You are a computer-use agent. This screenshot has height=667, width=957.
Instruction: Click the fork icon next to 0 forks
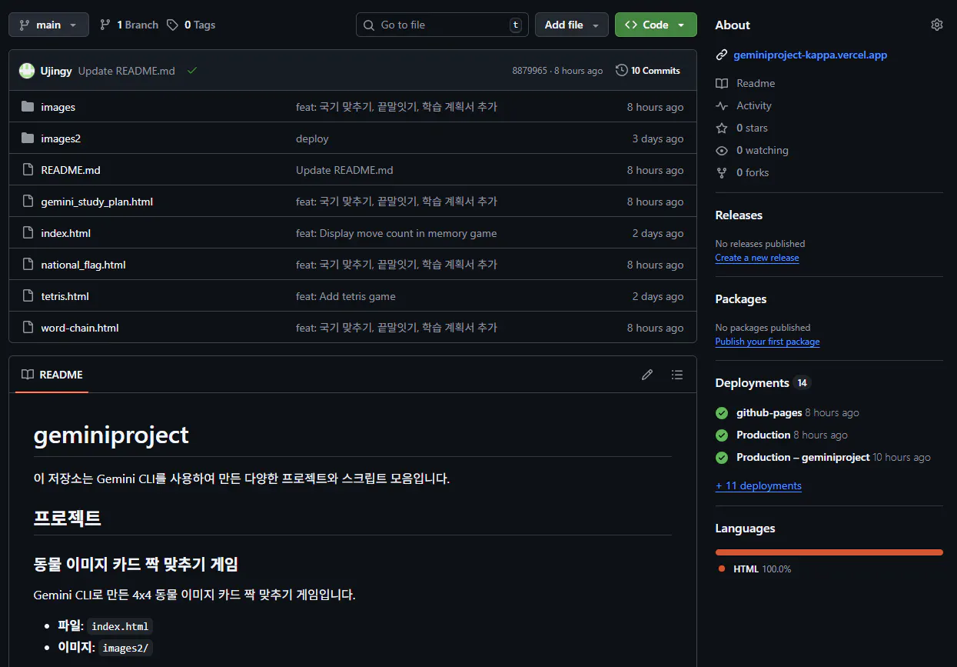(x=721, y=172)
